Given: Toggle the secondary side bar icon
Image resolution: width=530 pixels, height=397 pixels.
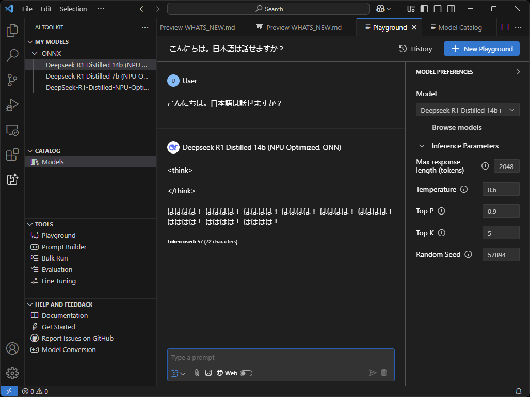Looking at the screenshot, I should point(451,9).
